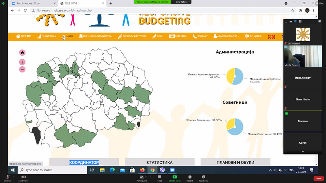This screenshot has height=183, width=326.
Task: Open the Zoom Chat panel
Action: pyautogui.click(x=159, y=178)
